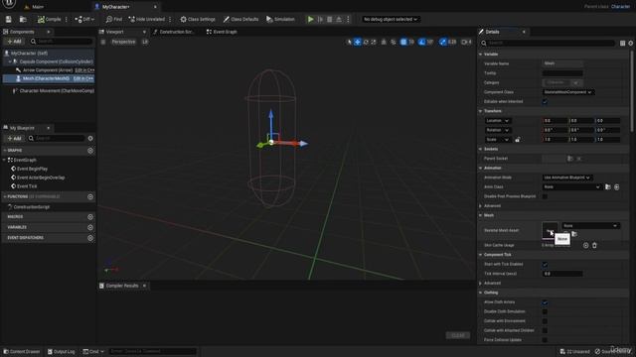Select Character Movement component
The height and width of the screenshot is (357, 636).
[x=53, y=91]
